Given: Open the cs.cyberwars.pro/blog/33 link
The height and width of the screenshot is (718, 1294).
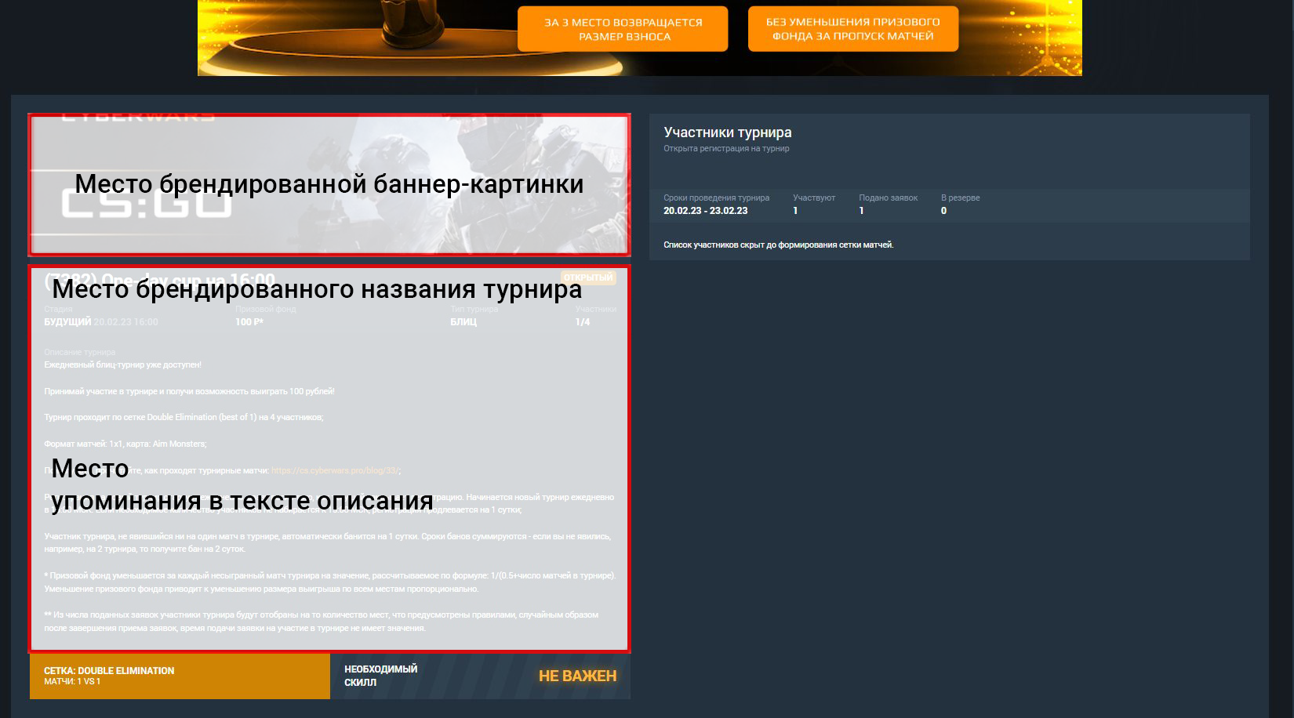Looking at the screenshot, I should (335, 470).
